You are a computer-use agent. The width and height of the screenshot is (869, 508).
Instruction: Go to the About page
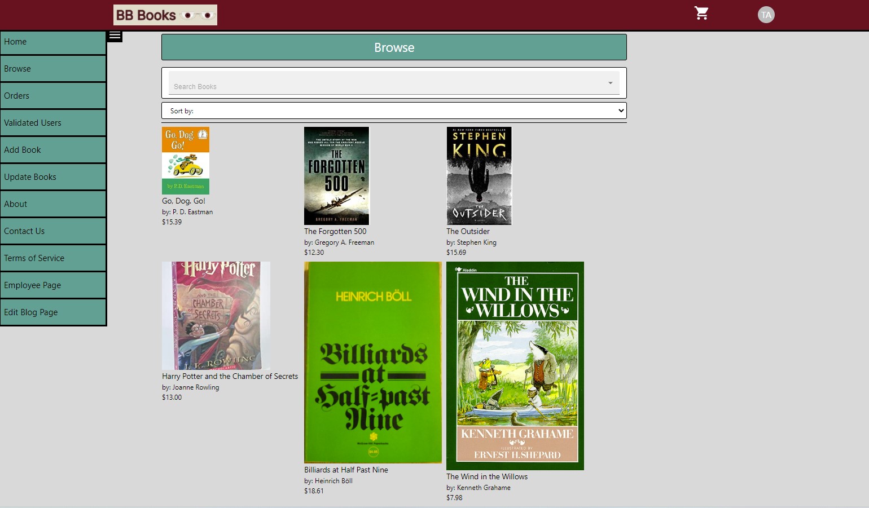53,204
